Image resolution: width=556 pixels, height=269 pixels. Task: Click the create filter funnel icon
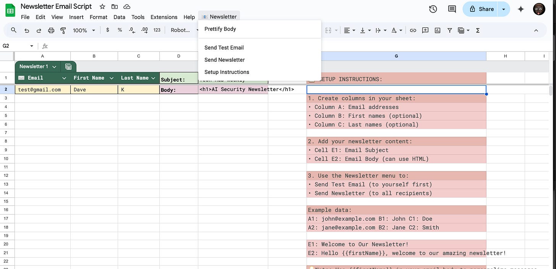pyautogui.click(x=450, y=30)
